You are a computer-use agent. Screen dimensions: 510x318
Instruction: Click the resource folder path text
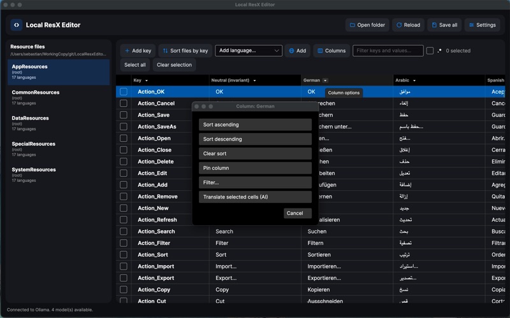click(58, 54)
